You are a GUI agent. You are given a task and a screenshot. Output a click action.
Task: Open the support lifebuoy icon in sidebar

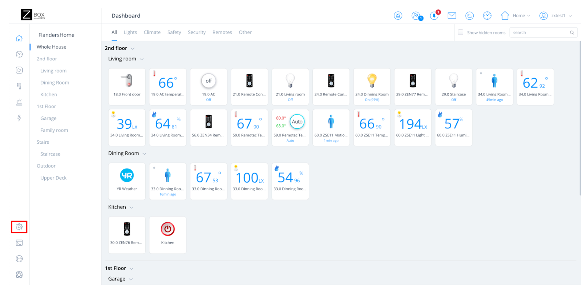pyautogui.click(x=19, y=275)
